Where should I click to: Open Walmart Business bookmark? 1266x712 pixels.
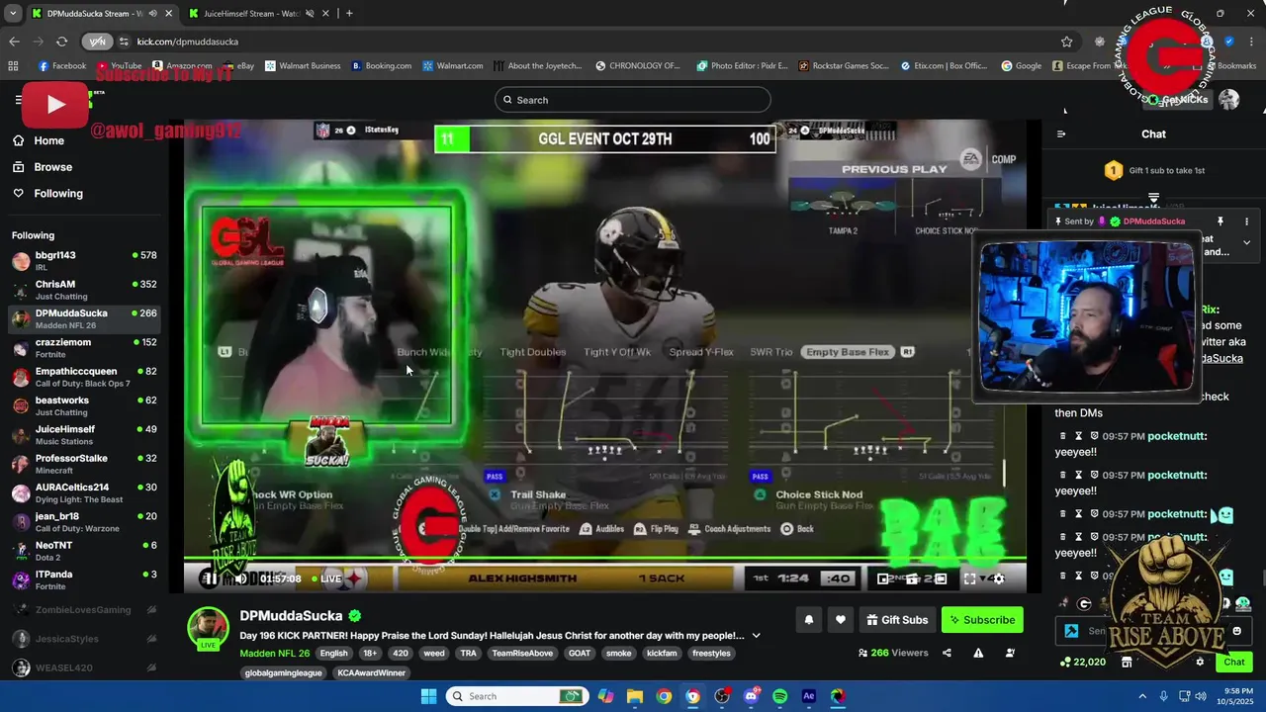302,66
